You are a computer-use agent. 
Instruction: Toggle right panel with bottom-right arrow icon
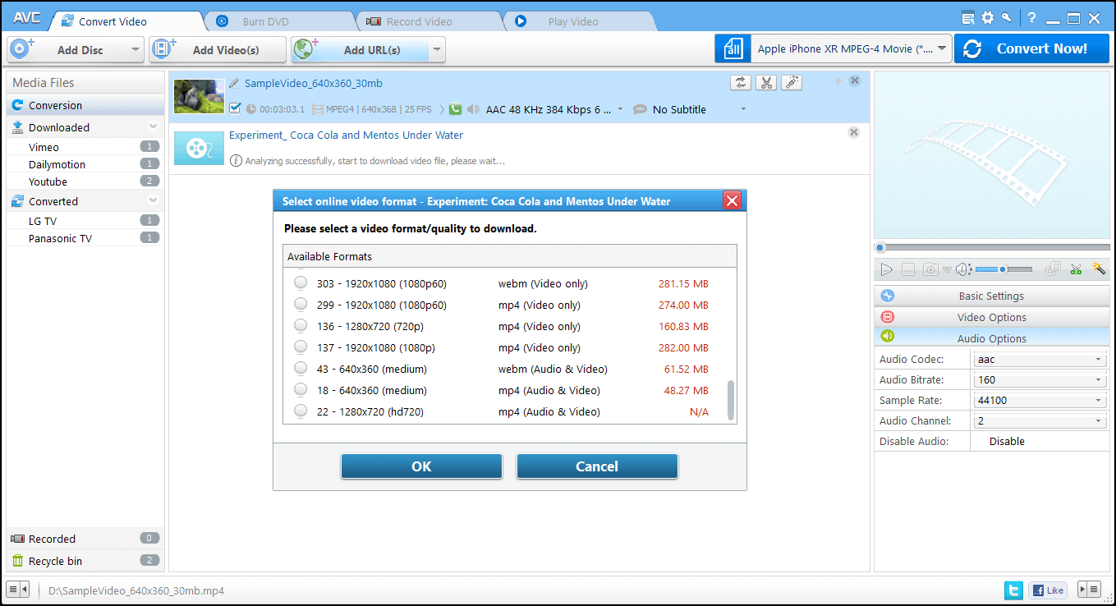(x=1090, y=590)
